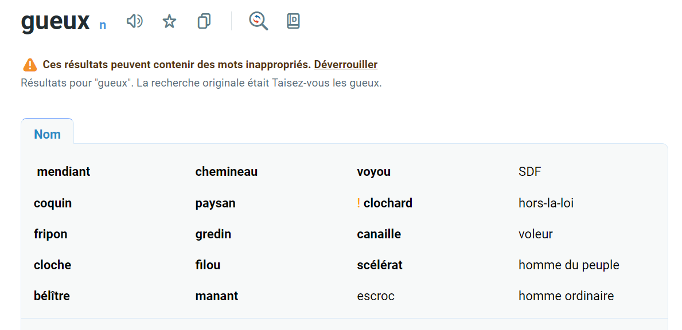Choose the synonym bélître
The height and width of the screenshot is (330, 682).
pyautogui.click(x=52, y=296)
